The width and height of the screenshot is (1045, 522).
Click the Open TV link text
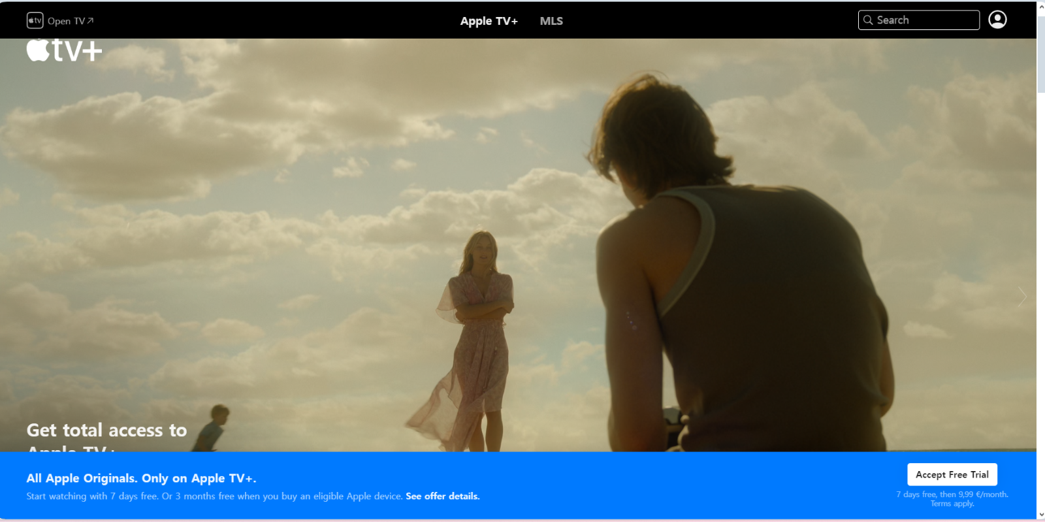(66, 21)
